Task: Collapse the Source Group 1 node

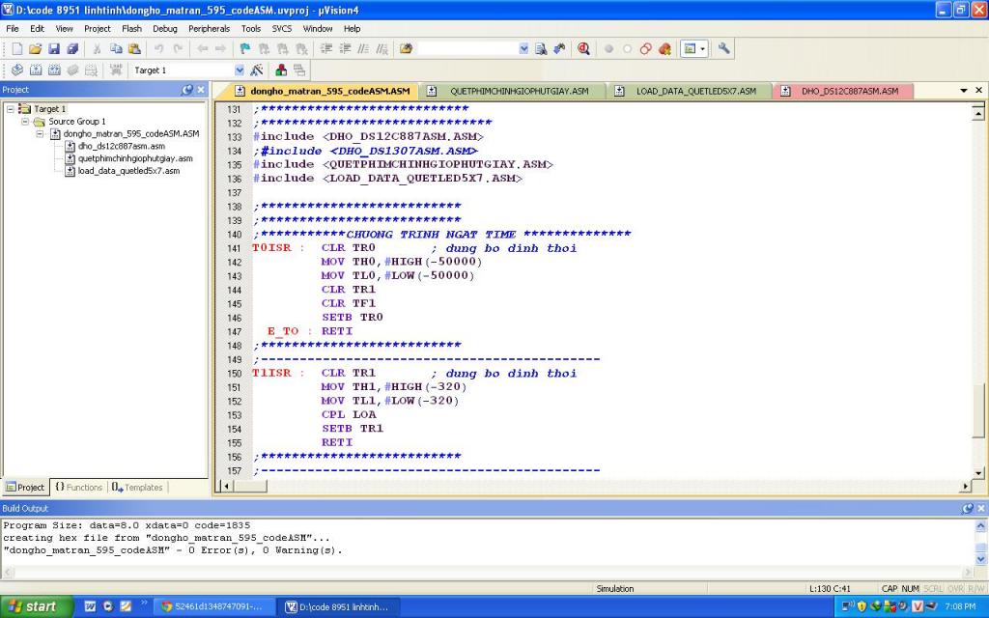Action: coord(25,122)
